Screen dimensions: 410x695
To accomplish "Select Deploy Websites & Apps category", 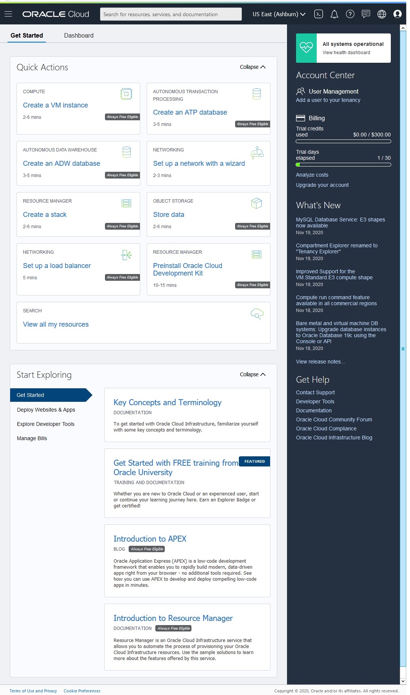I will coord(46,410).
